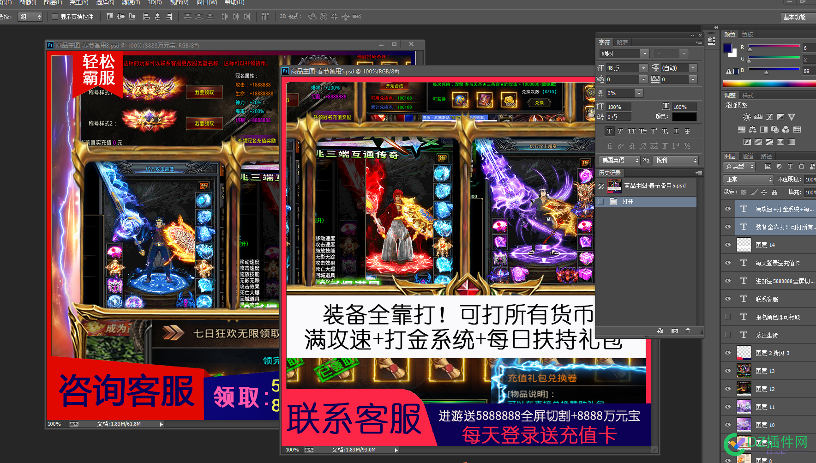Show the 珍贵坐骑 text layer

(x=728, y=335)
